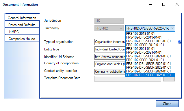
Task: Select FRS-102-DPL-2019-01-01 option
Action: (x=150, y=37)
